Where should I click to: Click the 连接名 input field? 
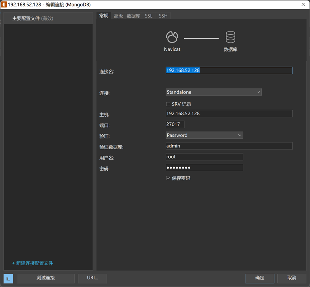click(x=229, y=70)
